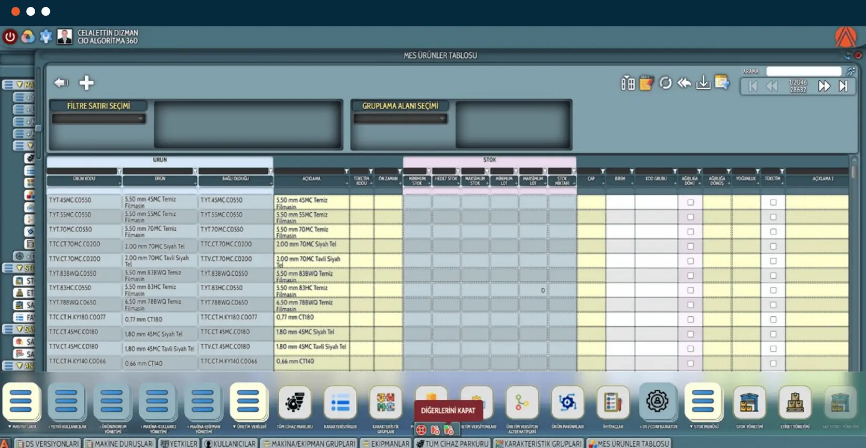Open the Stok Yönetimi warehouse icon
Image resolution: width=866 pixels, height=448 pixels.
pos(749,402)
